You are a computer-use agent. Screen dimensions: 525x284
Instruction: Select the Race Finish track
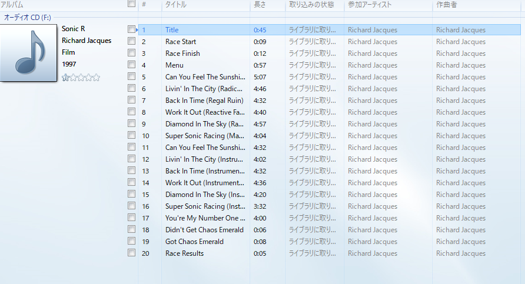[182, 53]
